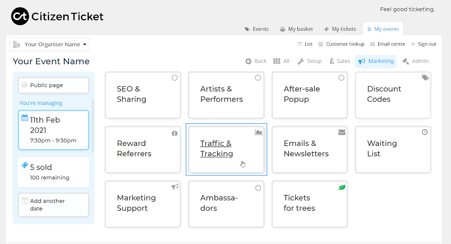Viewport: 451px width, 244px height.
Task: Expand the Your Organiser Name dropdown
Action: point(50,45)
